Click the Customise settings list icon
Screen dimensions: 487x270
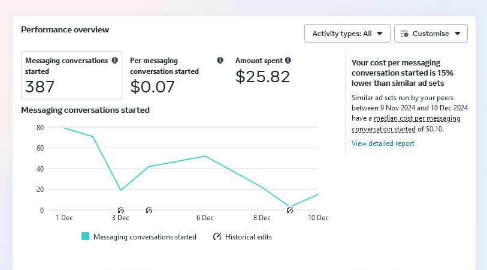404,34
